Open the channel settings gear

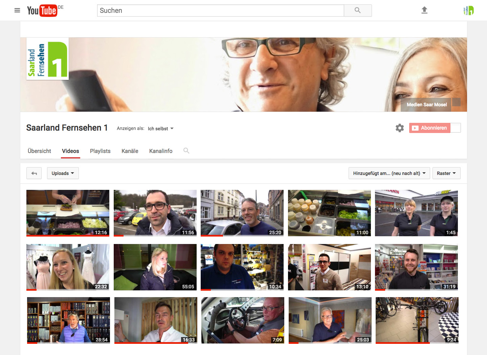point(399,128)
